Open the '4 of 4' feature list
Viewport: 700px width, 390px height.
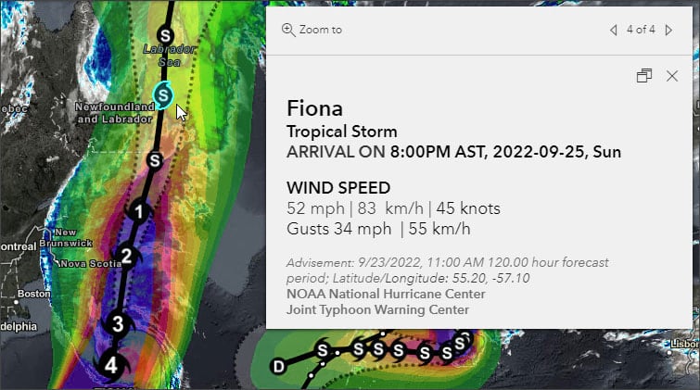tap(641, 30)
